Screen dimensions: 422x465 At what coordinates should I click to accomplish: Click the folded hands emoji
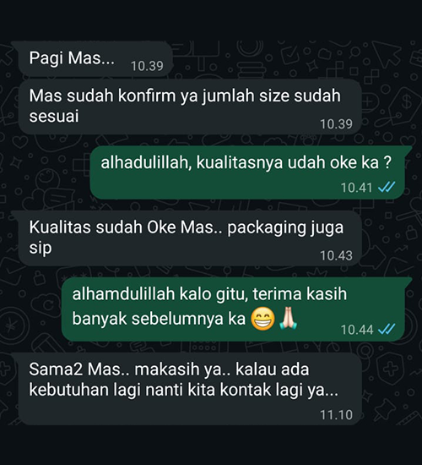point(287,319)
